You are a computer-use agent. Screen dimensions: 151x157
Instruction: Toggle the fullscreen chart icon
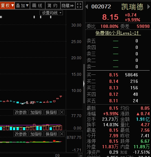pyautogui.click(x=79, y=6)
